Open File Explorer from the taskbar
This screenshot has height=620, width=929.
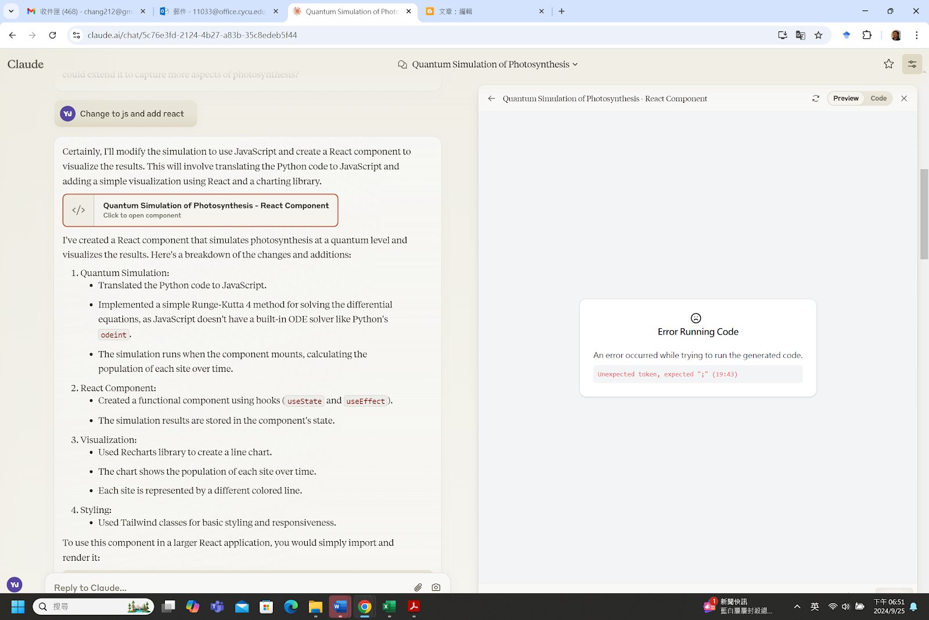point(315,607)
